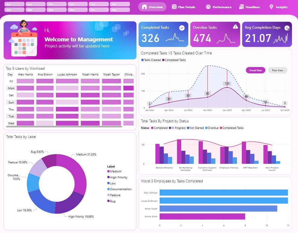Viewport: 298px width, 233px height.
Task: Click the Feature swatch in Label legend
Action: pos(108,195)
